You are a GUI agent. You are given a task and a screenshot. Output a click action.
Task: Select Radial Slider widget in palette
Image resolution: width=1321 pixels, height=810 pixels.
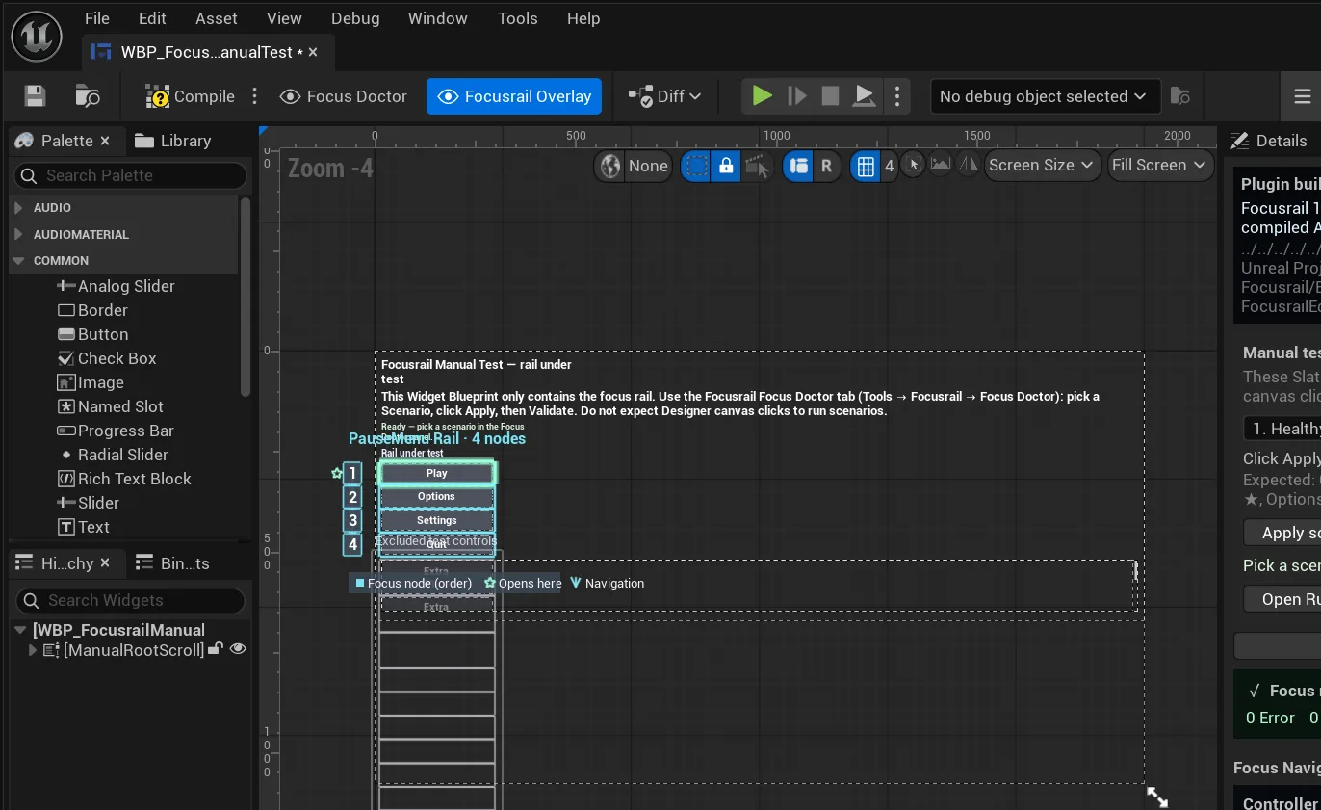[113, 455]
